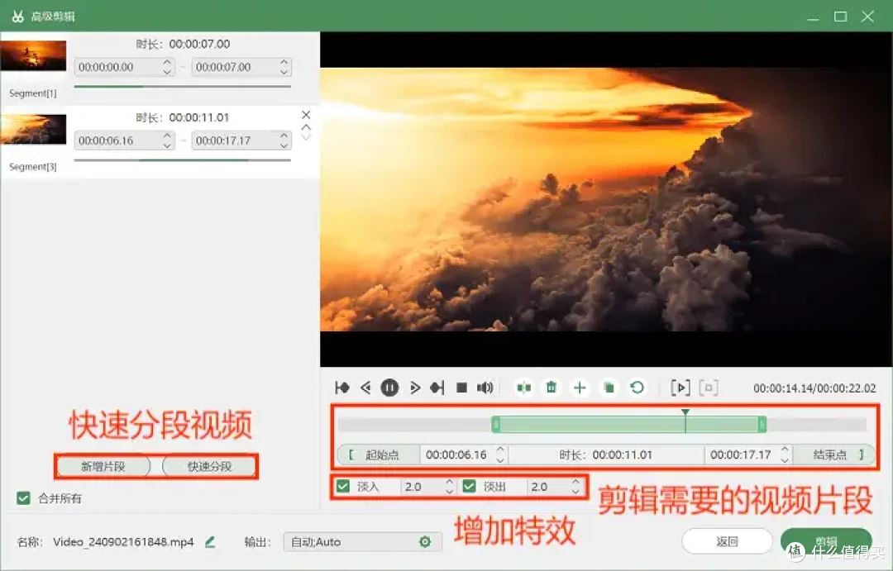Click the video preview area
Image resolution: width=893 pixels, height=571 pixels.
point(605,199)
